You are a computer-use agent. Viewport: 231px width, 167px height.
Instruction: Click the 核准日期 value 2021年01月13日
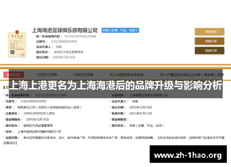(140, 113)
